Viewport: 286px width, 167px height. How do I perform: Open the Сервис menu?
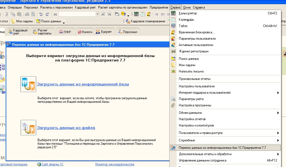coord(176,7)
